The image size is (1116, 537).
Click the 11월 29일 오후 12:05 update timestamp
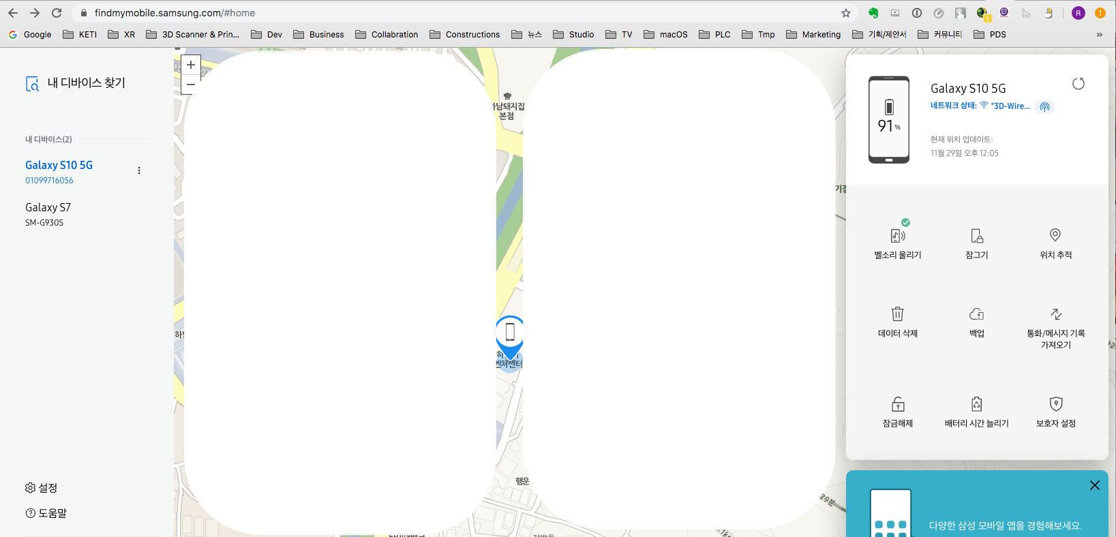coord(965,153)
